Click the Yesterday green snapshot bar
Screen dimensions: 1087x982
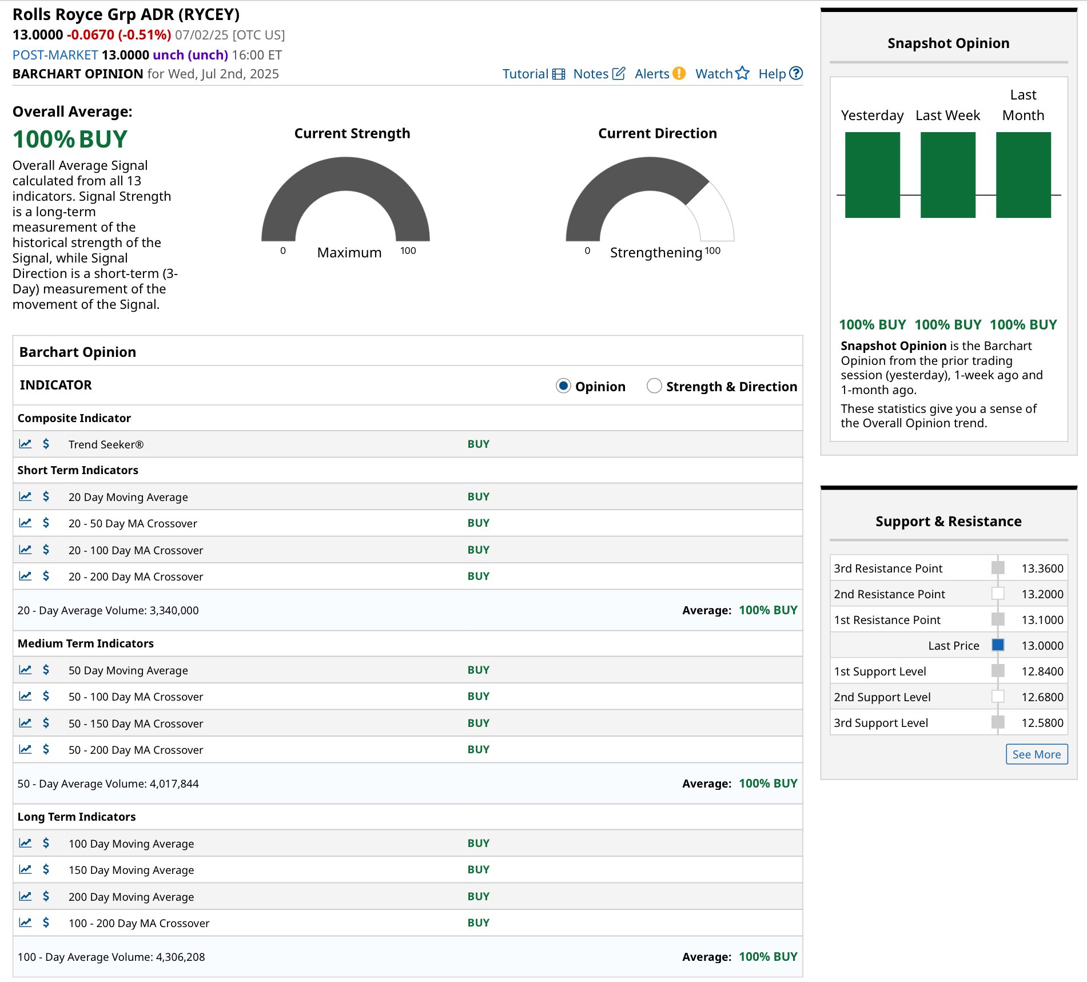click(872, 175)
